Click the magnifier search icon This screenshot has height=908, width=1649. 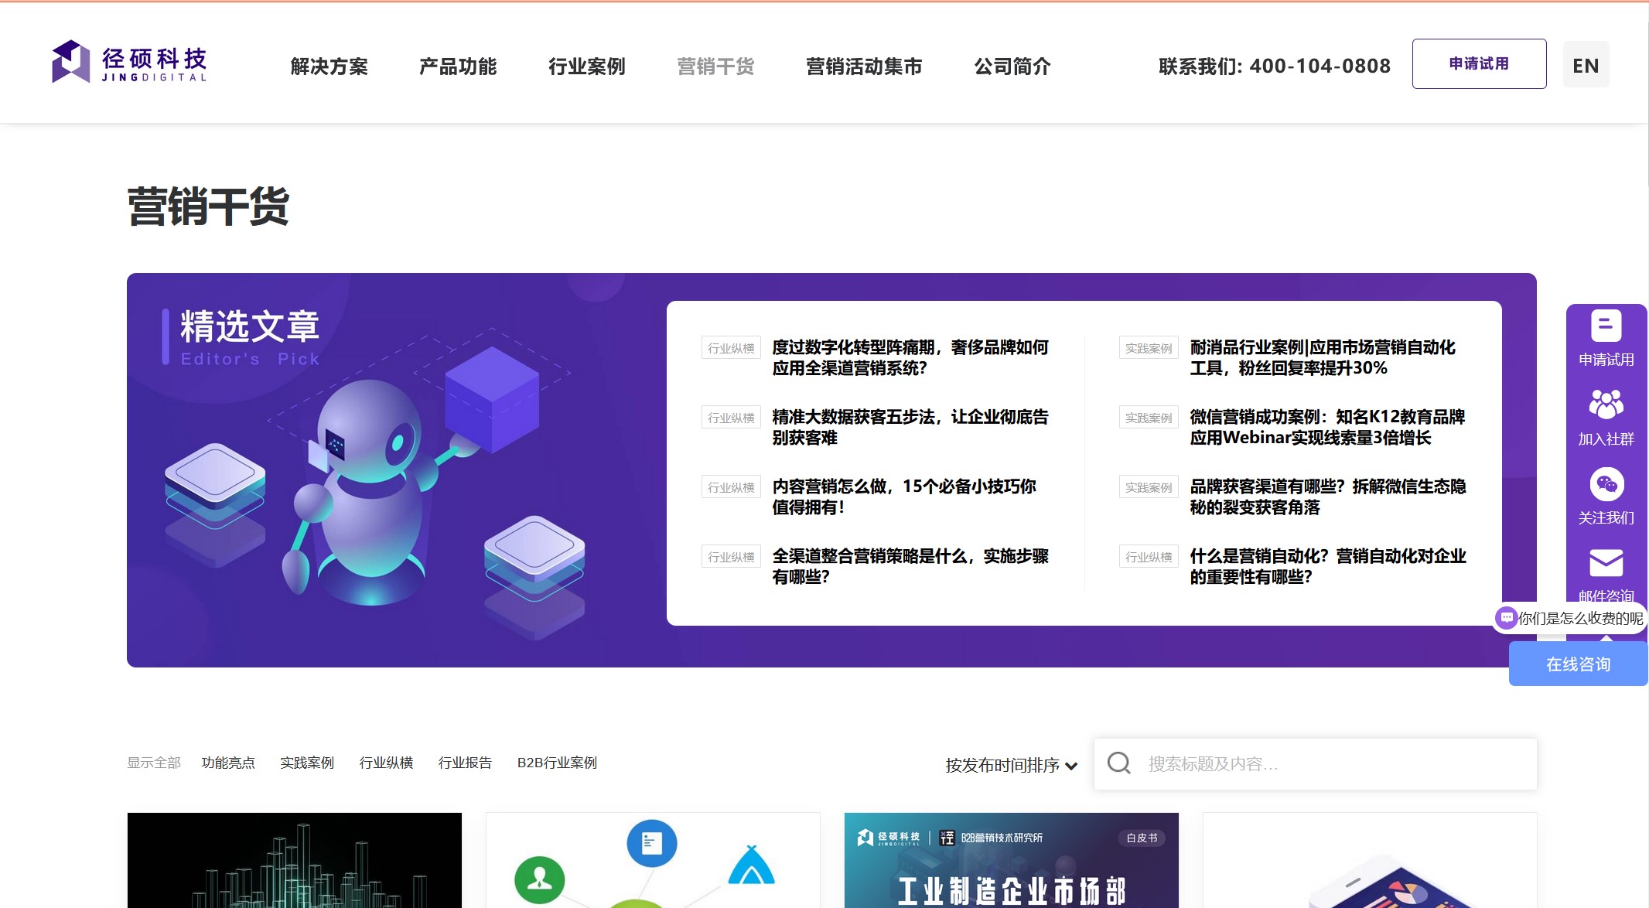pos(1118,763)
